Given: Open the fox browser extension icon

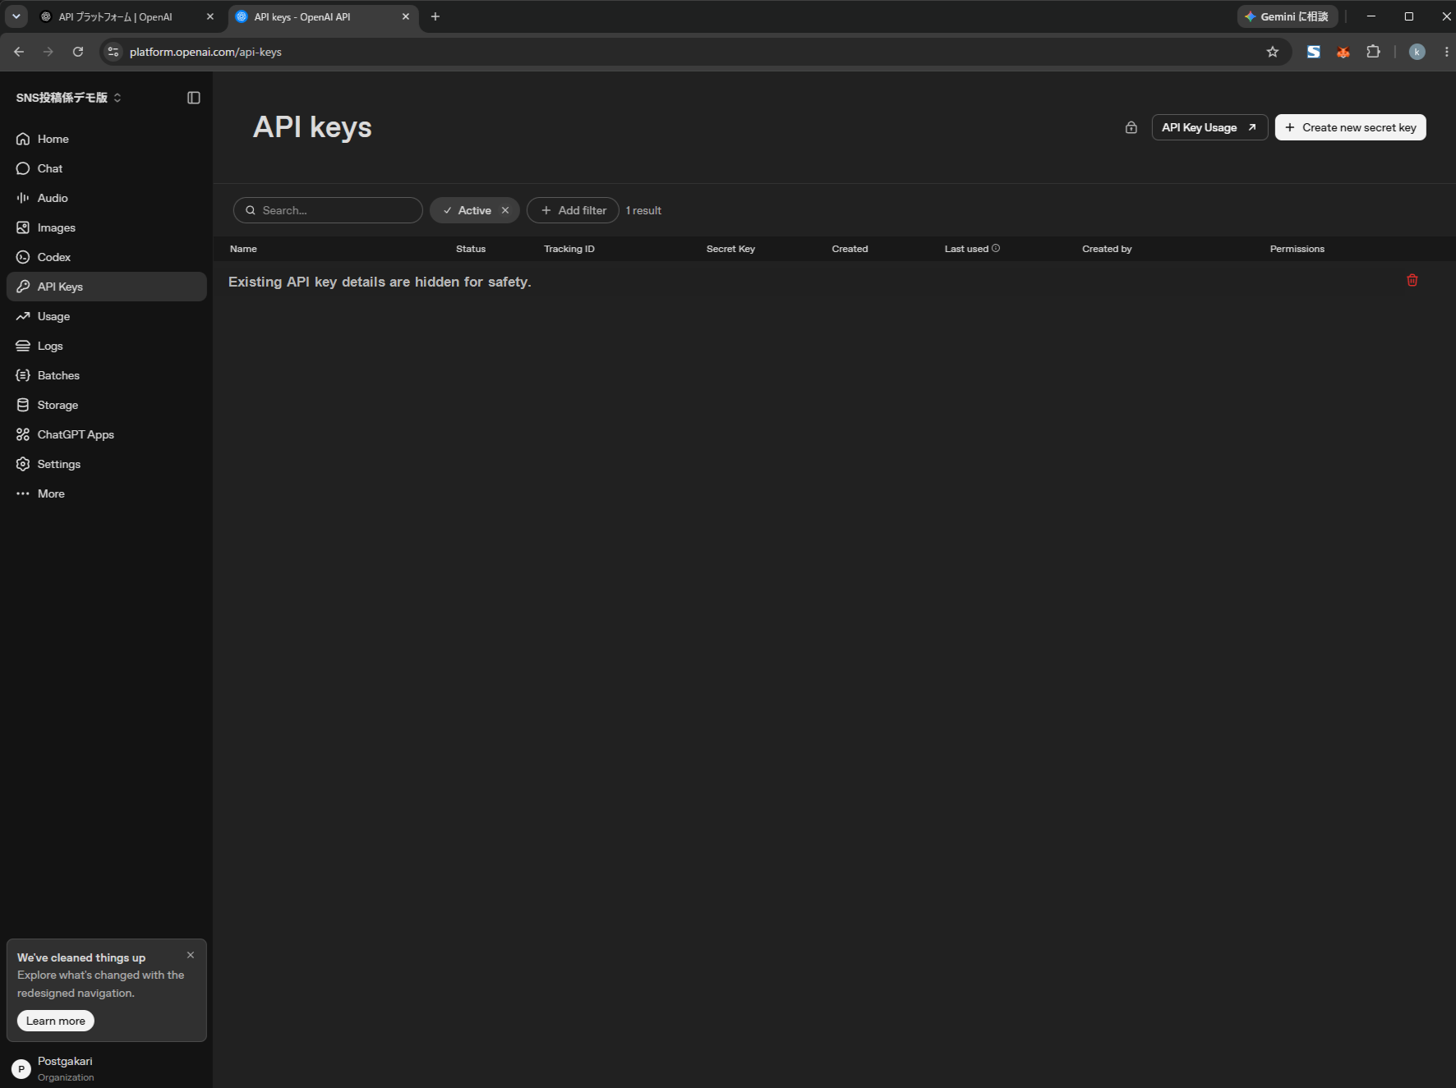Looking at the screenshot, I should click(x=1343, y=52).
